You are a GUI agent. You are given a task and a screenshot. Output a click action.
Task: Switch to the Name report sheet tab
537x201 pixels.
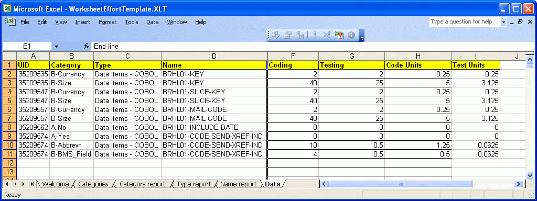pos(239,184)
